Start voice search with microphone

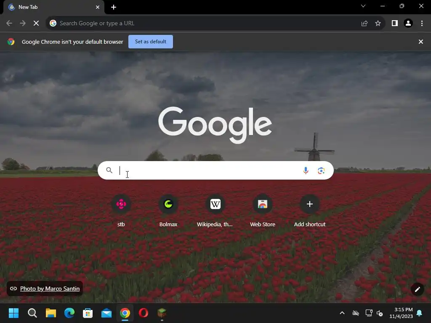(x=306, y=171)
